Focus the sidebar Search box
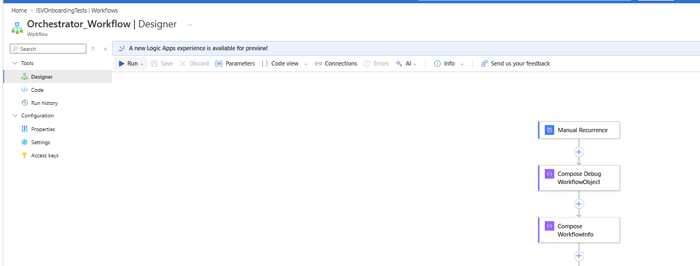This screenshot has width=700, height=266. coord(48,49)
